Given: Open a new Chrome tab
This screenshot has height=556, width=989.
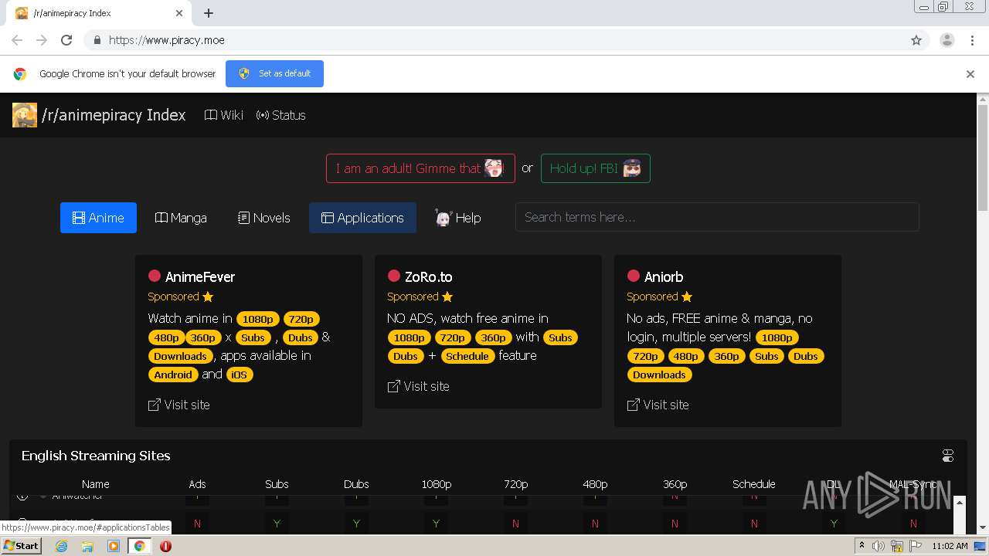Looking at the screenshot, I should pos(209,13).
